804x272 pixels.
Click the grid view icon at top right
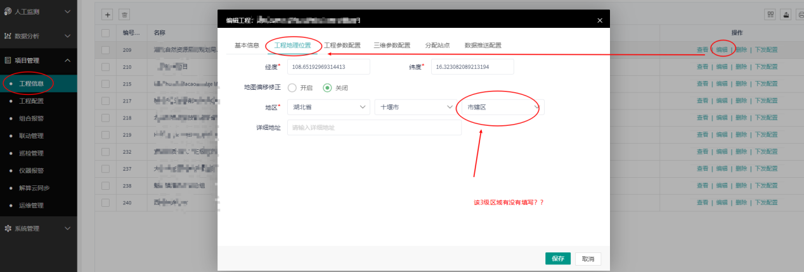coord(771,15)
